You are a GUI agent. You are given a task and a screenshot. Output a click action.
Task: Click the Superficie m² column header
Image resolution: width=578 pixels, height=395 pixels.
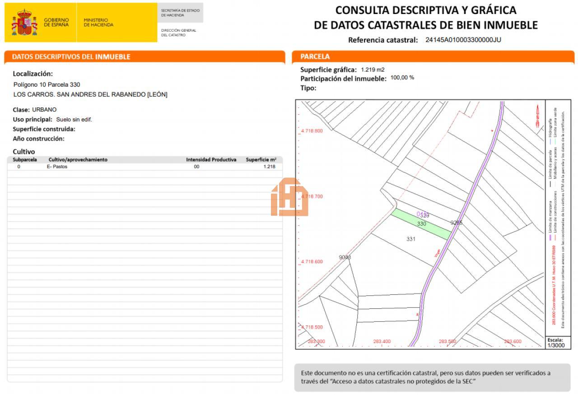261,159
